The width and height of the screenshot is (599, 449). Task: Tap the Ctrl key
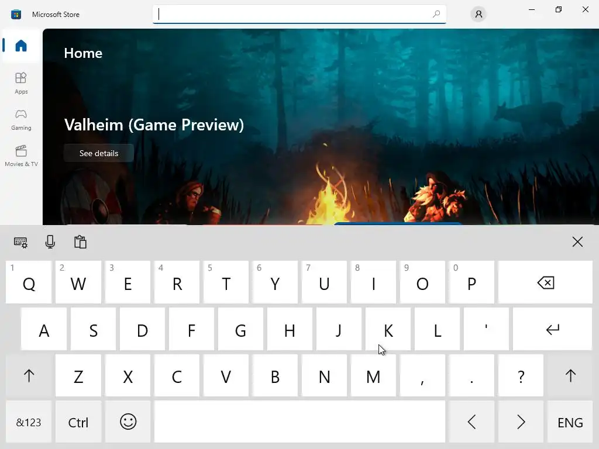coord(78,422)
